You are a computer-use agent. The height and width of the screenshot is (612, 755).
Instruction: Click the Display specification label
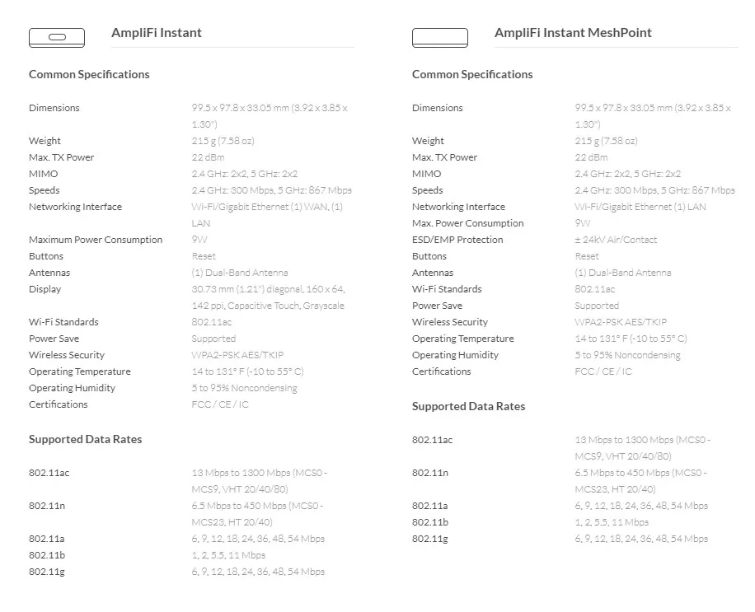tap(45, 289)
